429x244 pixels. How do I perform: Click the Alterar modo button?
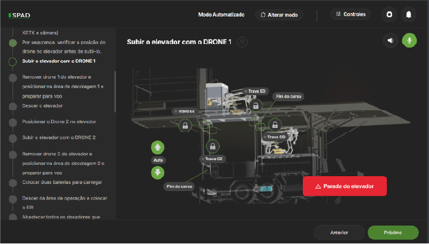coord(279,14)
